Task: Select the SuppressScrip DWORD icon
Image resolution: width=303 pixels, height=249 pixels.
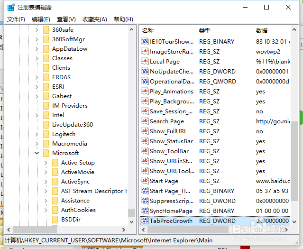Action: (145, 201)
